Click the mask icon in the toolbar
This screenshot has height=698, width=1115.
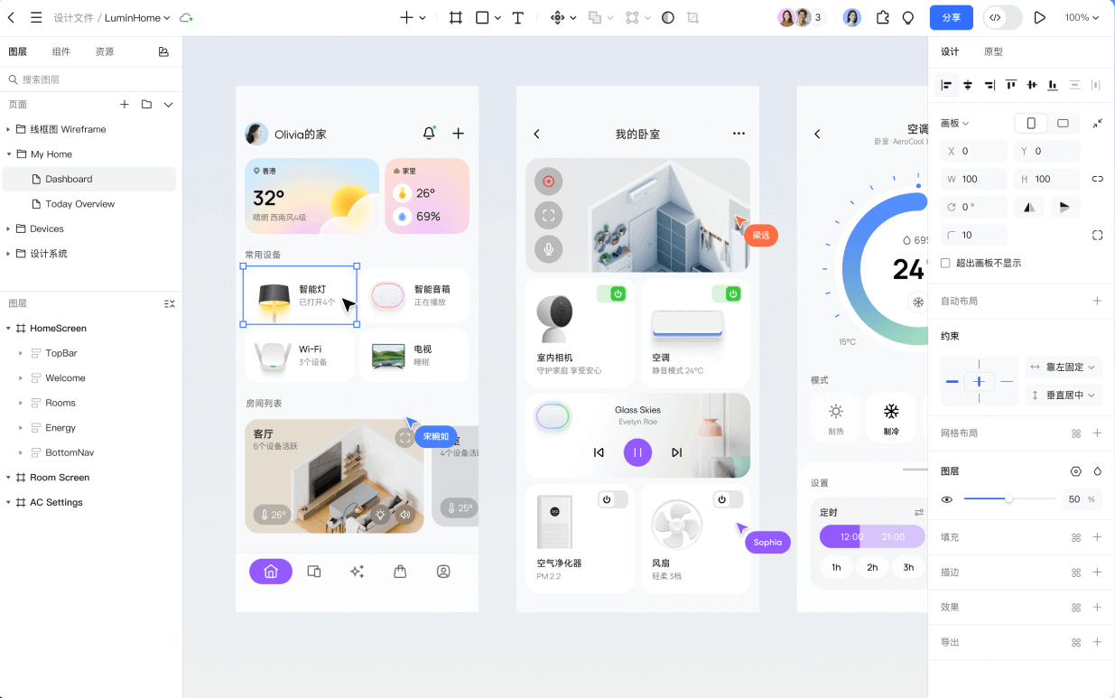pos(667,17)
